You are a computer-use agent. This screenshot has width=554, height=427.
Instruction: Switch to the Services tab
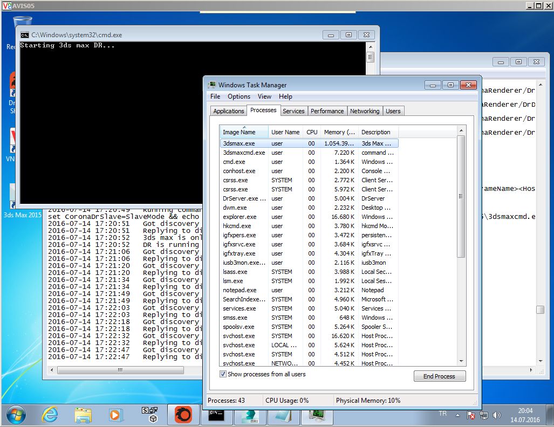pyautogui.click(x=293, y=111)
